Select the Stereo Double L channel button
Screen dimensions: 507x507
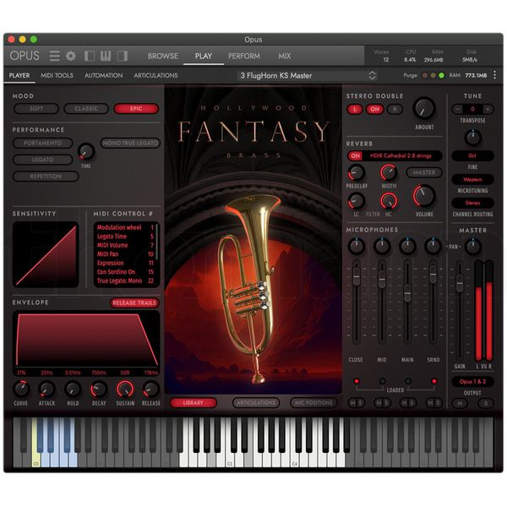[355, 109]
